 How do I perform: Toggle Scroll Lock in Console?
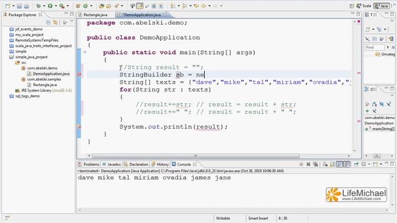tap(332, 164)
